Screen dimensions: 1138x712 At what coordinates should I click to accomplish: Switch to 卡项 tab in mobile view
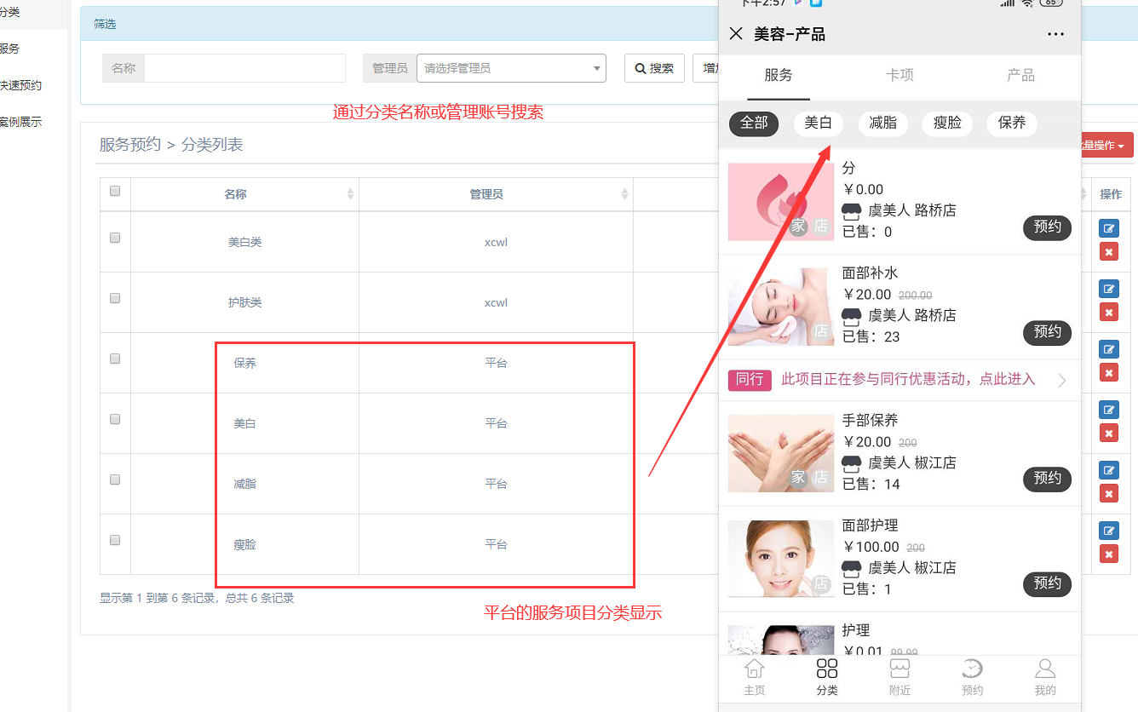(899, 75)
